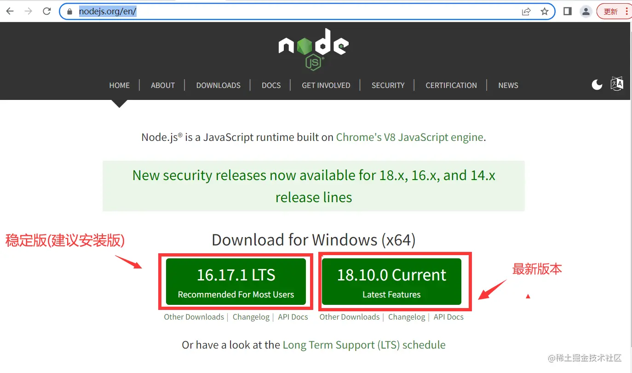Download 18.10.0 Current version

(391, 281)
